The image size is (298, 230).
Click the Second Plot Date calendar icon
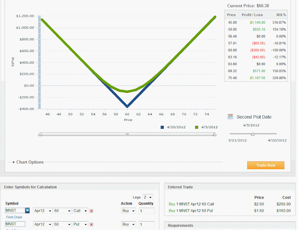[230, 117]
